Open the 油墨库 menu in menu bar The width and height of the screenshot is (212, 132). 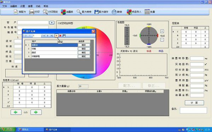(x=13, y=6)
